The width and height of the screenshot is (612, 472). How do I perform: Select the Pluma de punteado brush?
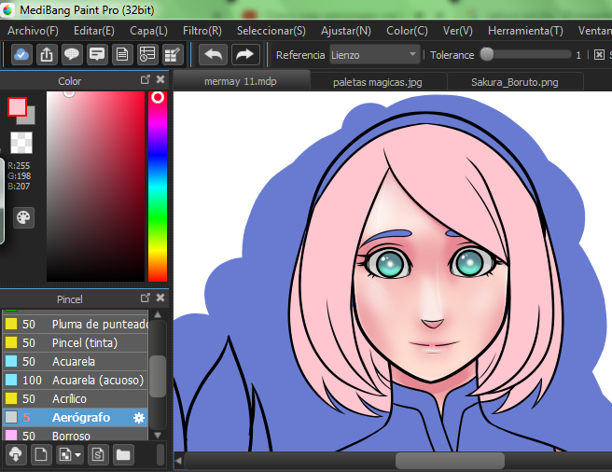pos(76,324)
